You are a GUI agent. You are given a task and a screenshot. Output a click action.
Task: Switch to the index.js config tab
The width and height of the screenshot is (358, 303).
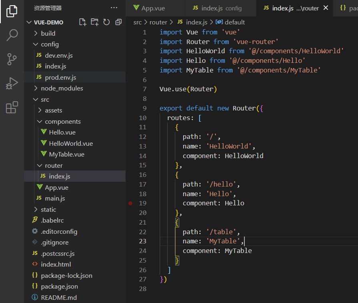(221, 8)
